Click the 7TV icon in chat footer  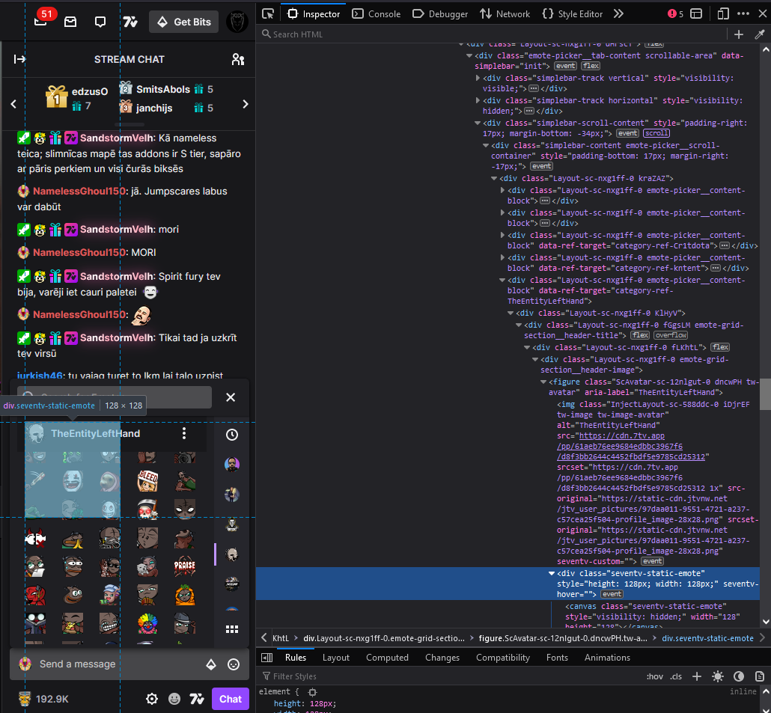[197, 699]
